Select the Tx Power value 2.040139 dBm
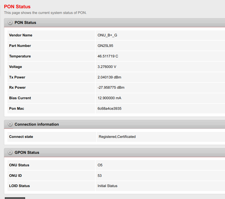The image size is (225, 199). tap(109, 77)
